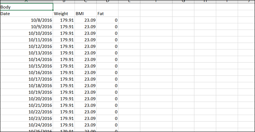Select the date cell 10/12/2016

click(26, 46)
